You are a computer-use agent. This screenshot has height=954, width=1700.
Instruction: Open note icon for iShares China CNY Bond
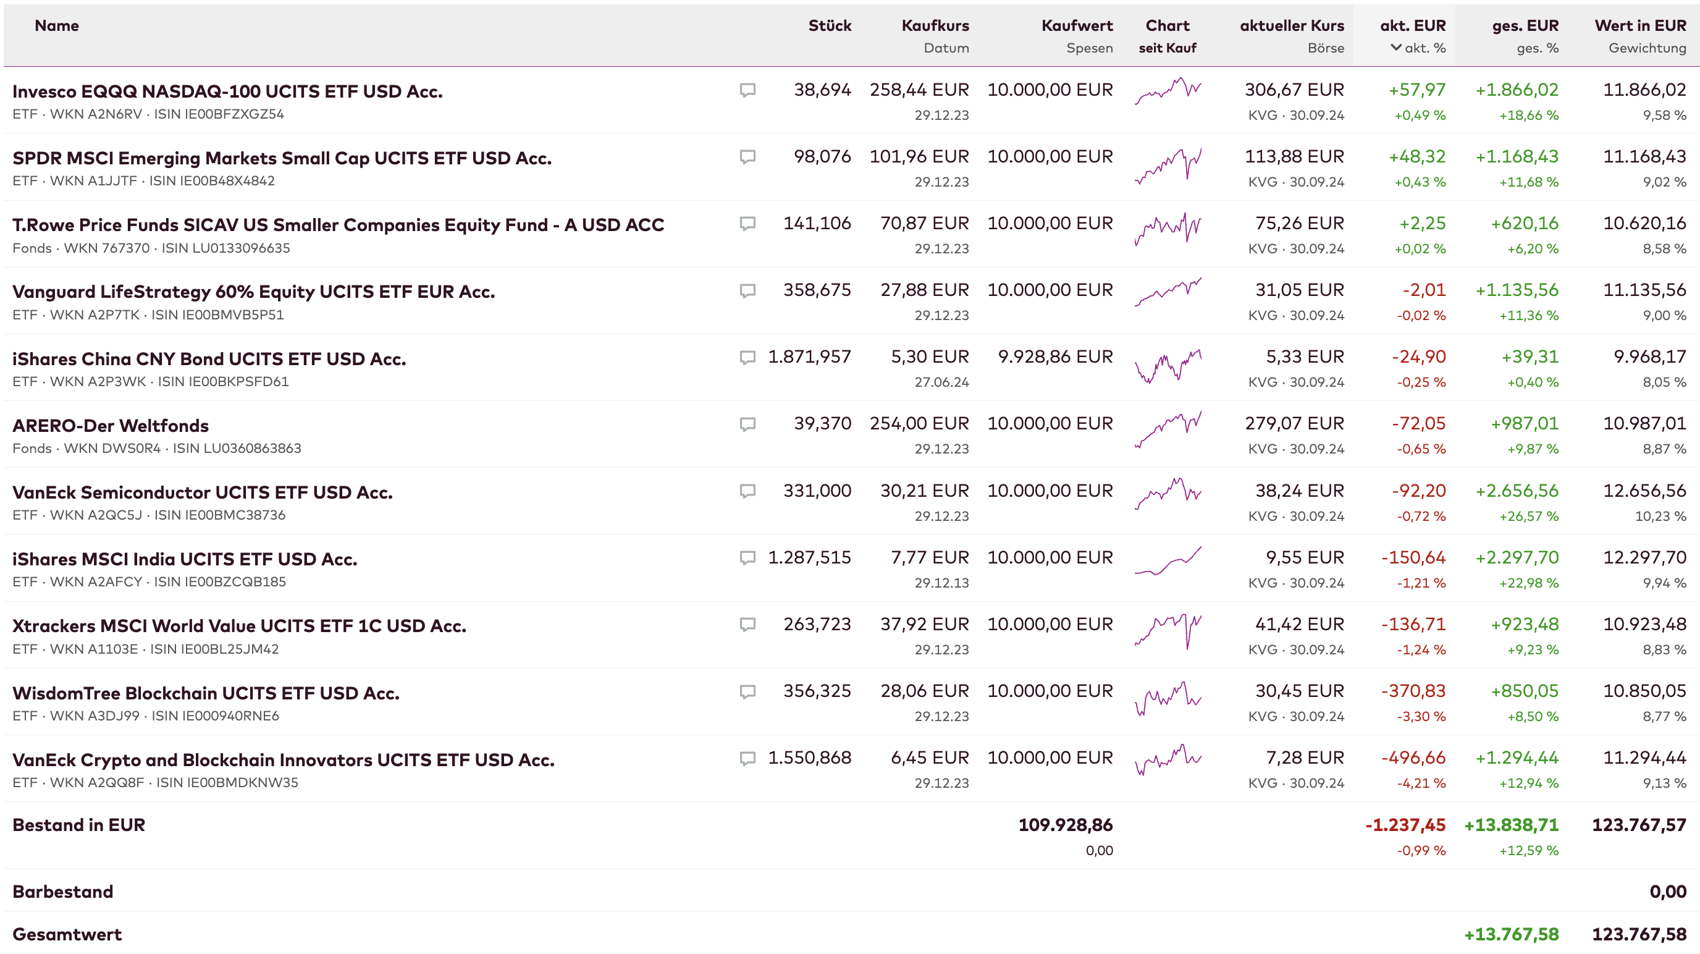[747, 357]
